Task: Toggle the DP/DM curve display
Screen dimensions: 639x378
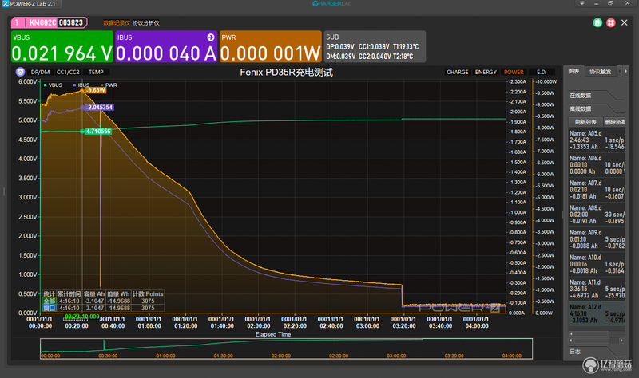Action: 41,72
